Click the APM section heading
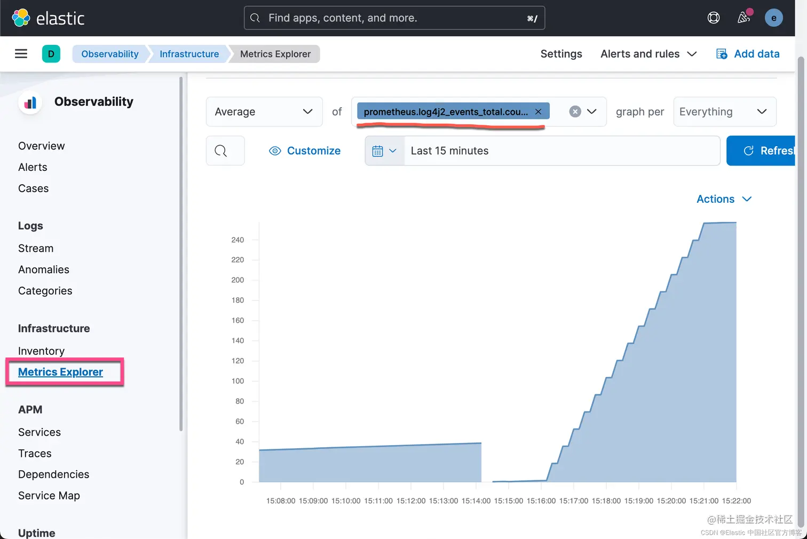807x539 pixels. [30, 410]
